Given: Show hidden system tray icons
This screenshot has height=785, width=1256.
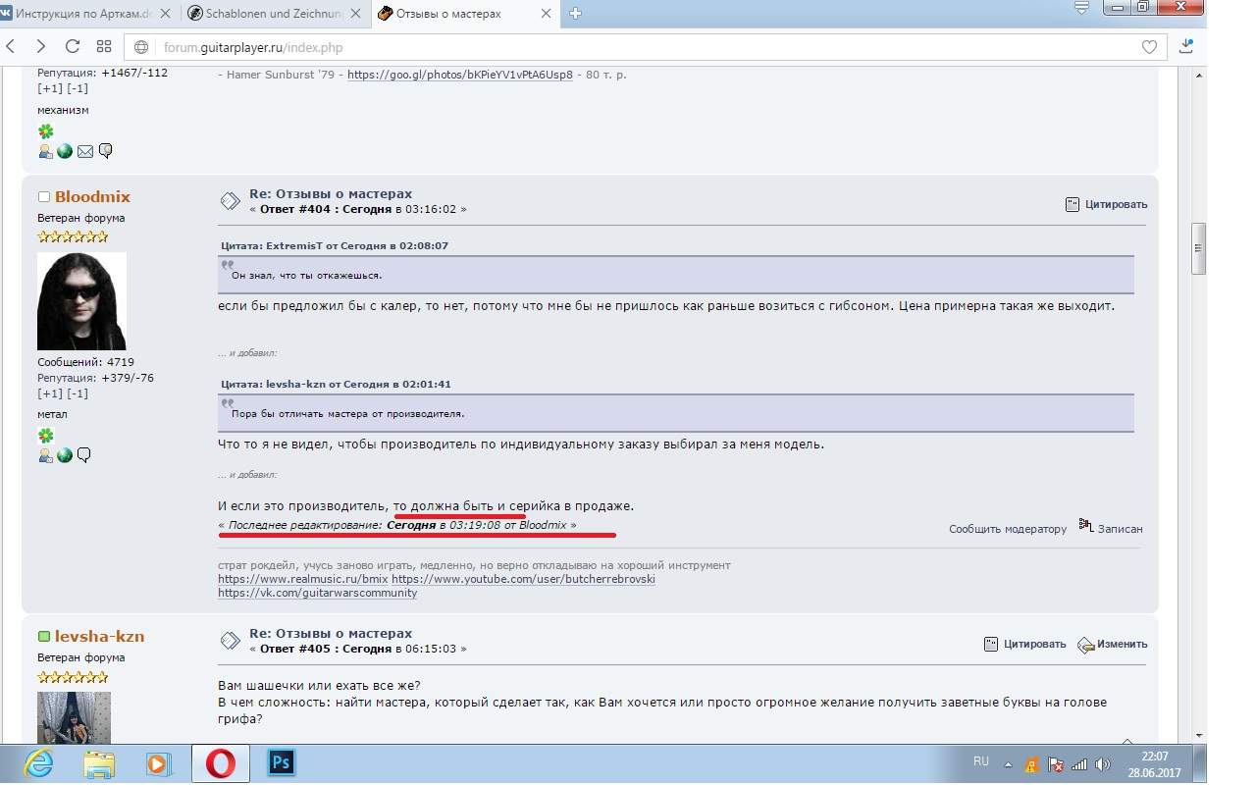Looking at the screenshot, I should coord(1008,764).
